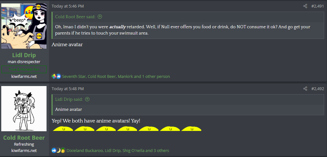The height and width of the screenshot is (157, 327).
Task: Click the 'Today at 5:48 PM' timestamp
Action: pyautogui.click(x=68, y=89)
